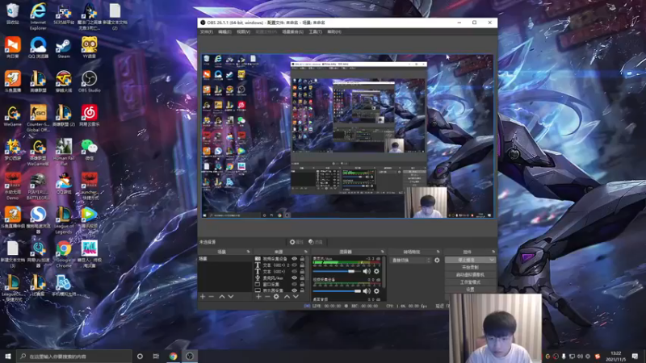Mute the microphone/Aux speaker icon

367,271
